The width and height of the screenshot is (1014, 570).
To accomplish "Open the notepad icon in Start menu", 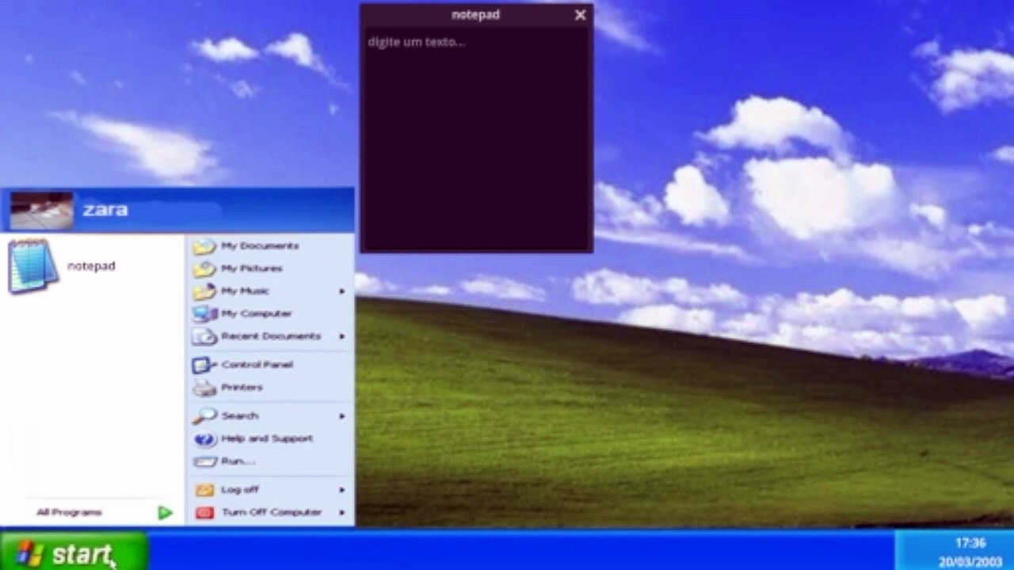I will point(33,266).
